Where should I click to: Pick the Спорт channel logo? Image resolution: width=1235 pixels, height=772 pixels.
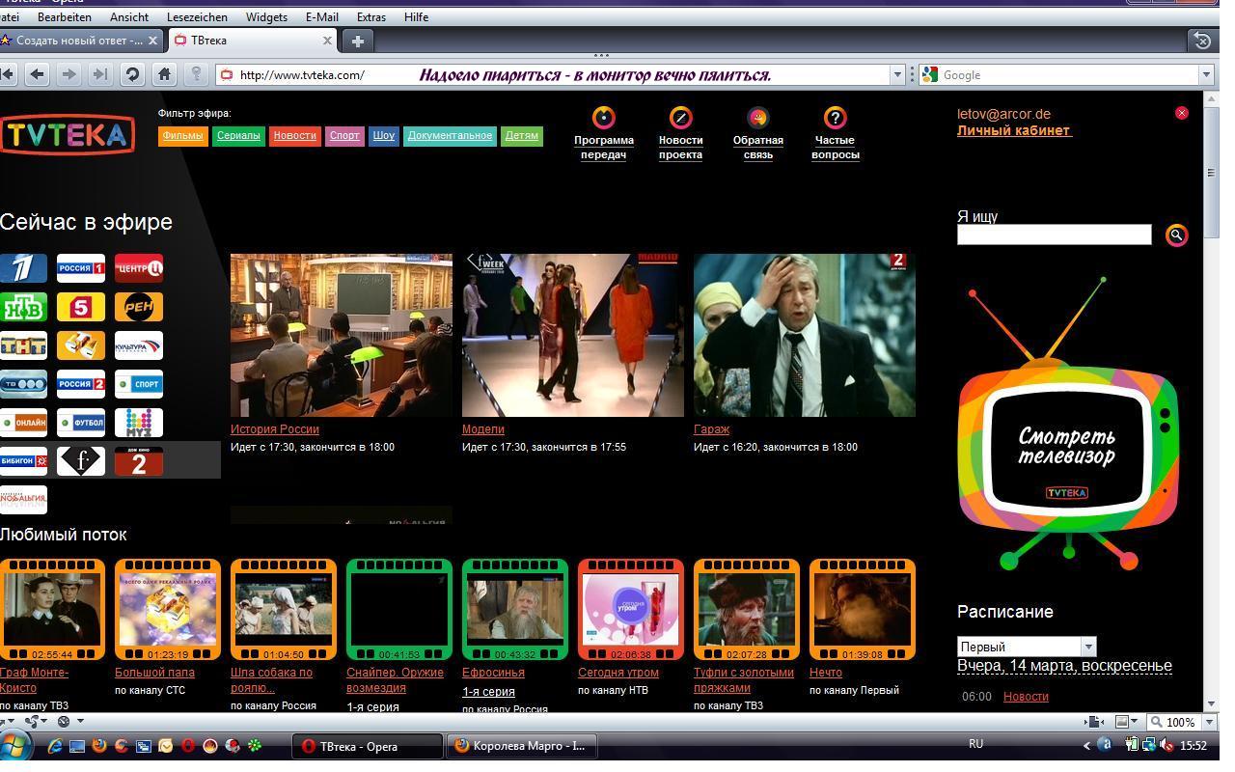(139, 384)
